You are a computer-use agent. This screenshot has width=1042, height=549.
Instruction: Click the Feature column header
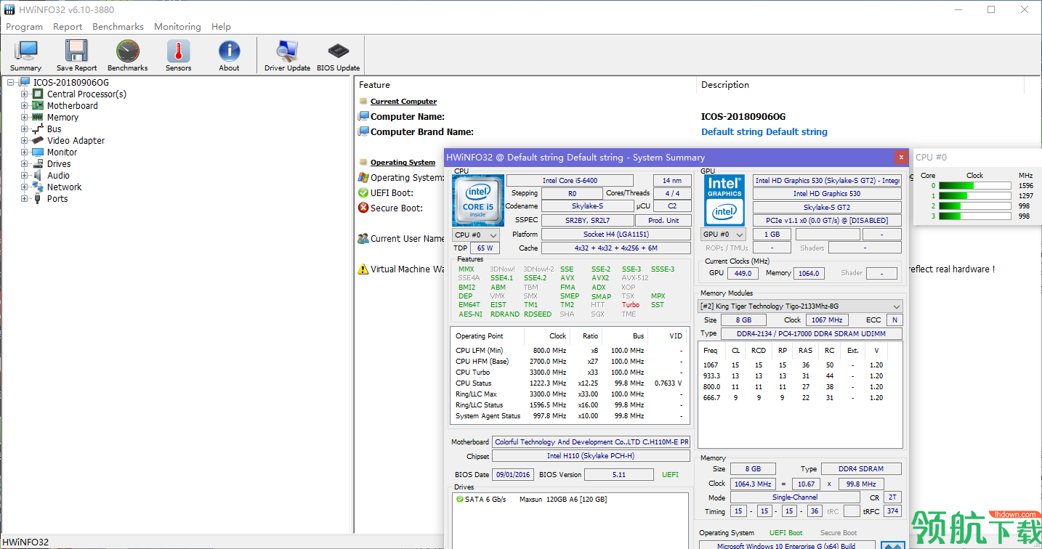525,85
